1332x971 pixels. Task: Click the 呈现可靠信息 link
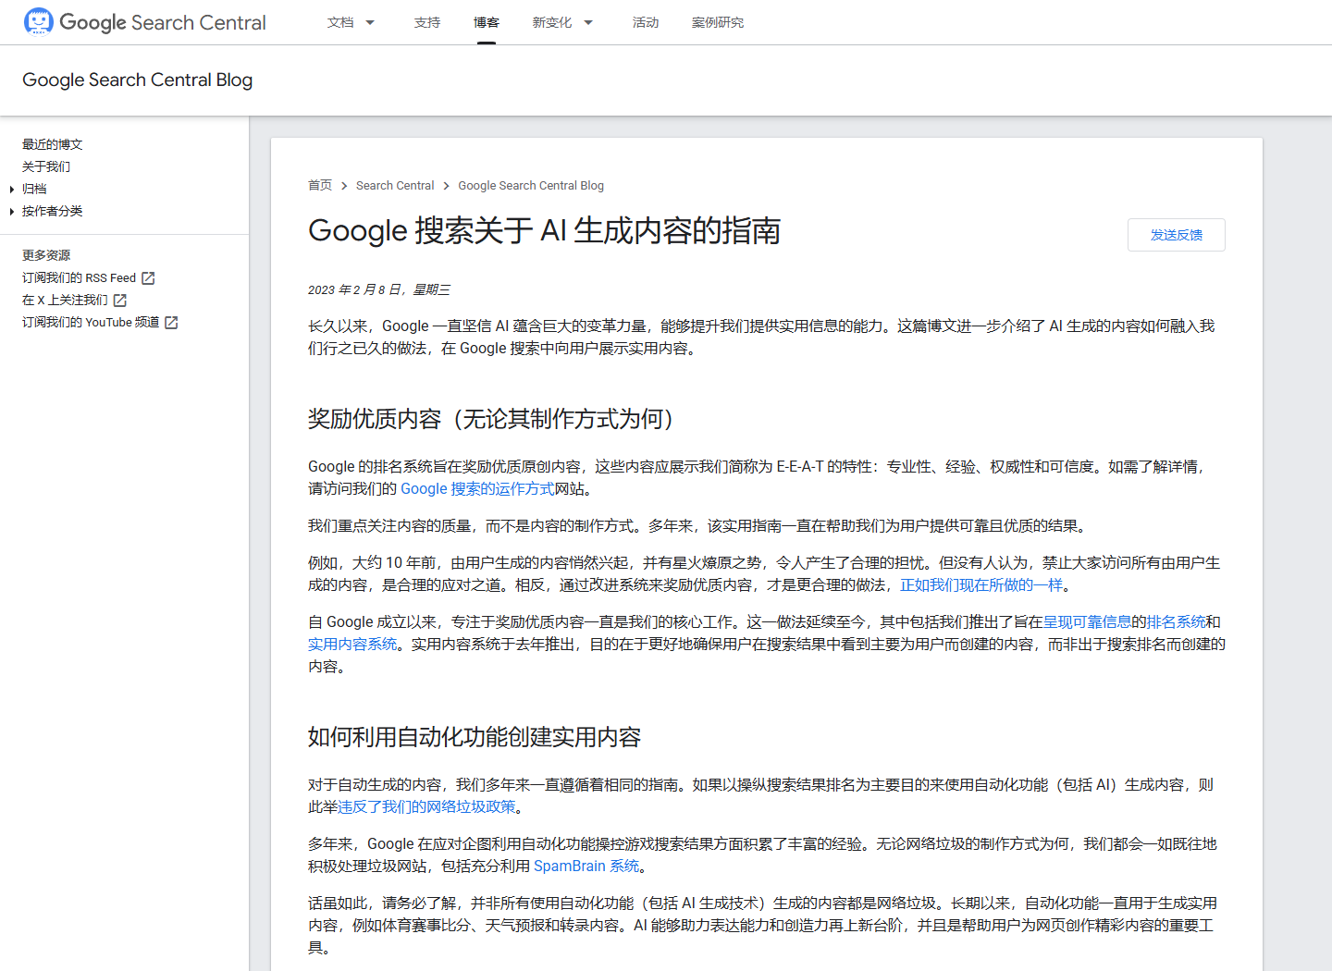[1087, 622]
